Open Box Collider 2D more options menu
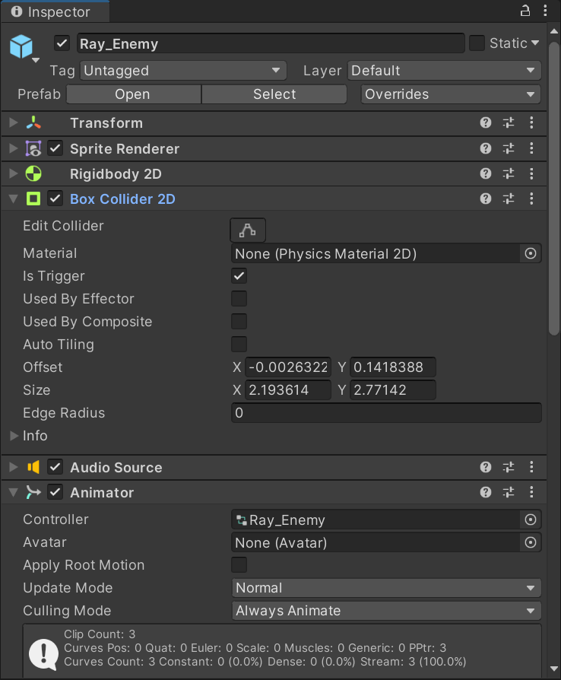The height and width of the screenshot is (680, 561). click(531, 199)
